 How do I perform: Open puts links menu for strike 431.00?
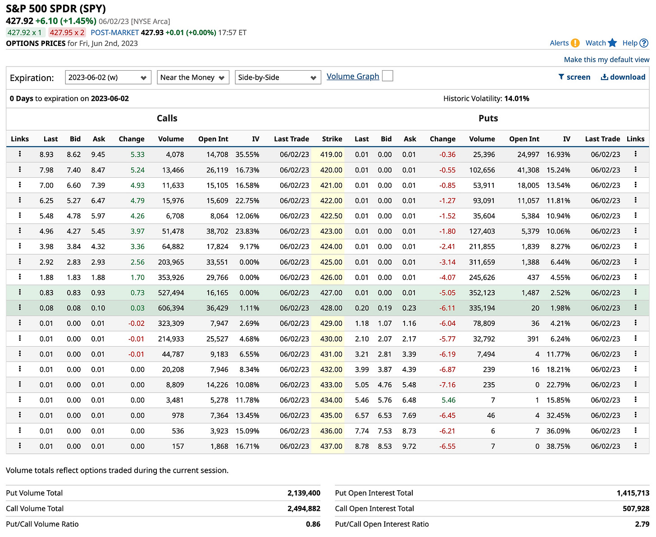[x=636, y=353]
